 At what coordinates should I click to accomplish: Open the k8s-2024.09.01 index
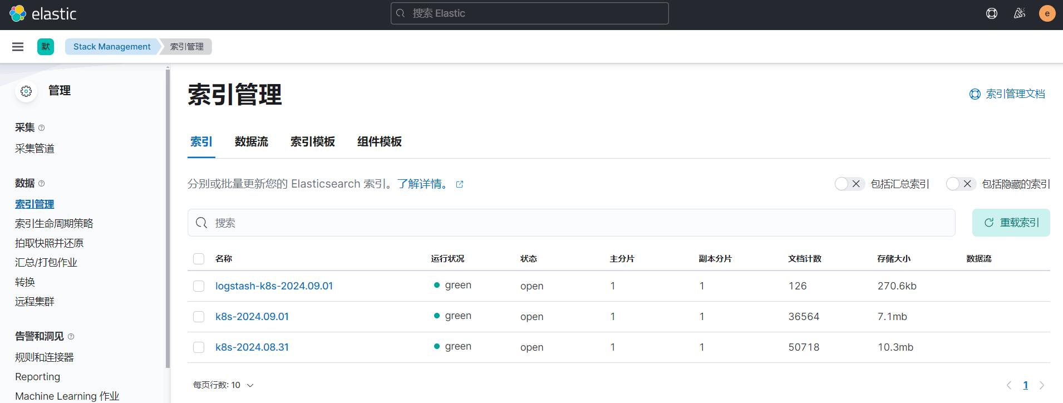tap(252, 317)
